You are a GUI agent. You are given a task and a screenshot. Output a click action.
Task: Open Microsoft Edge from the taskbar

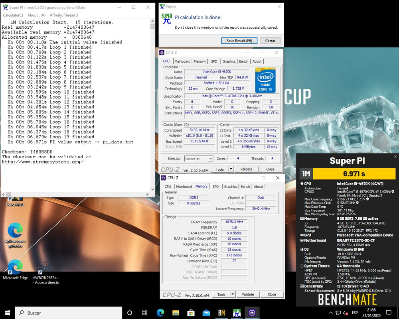pos(160,313)
